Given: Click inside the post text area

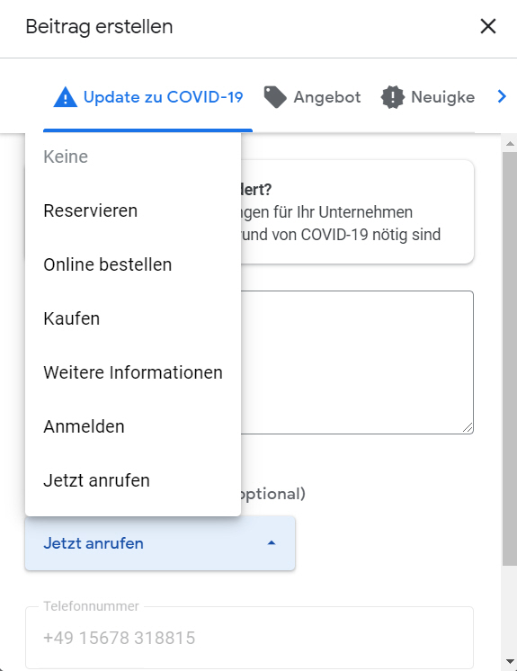Looking at the screenshot, I should coord(357,362).
